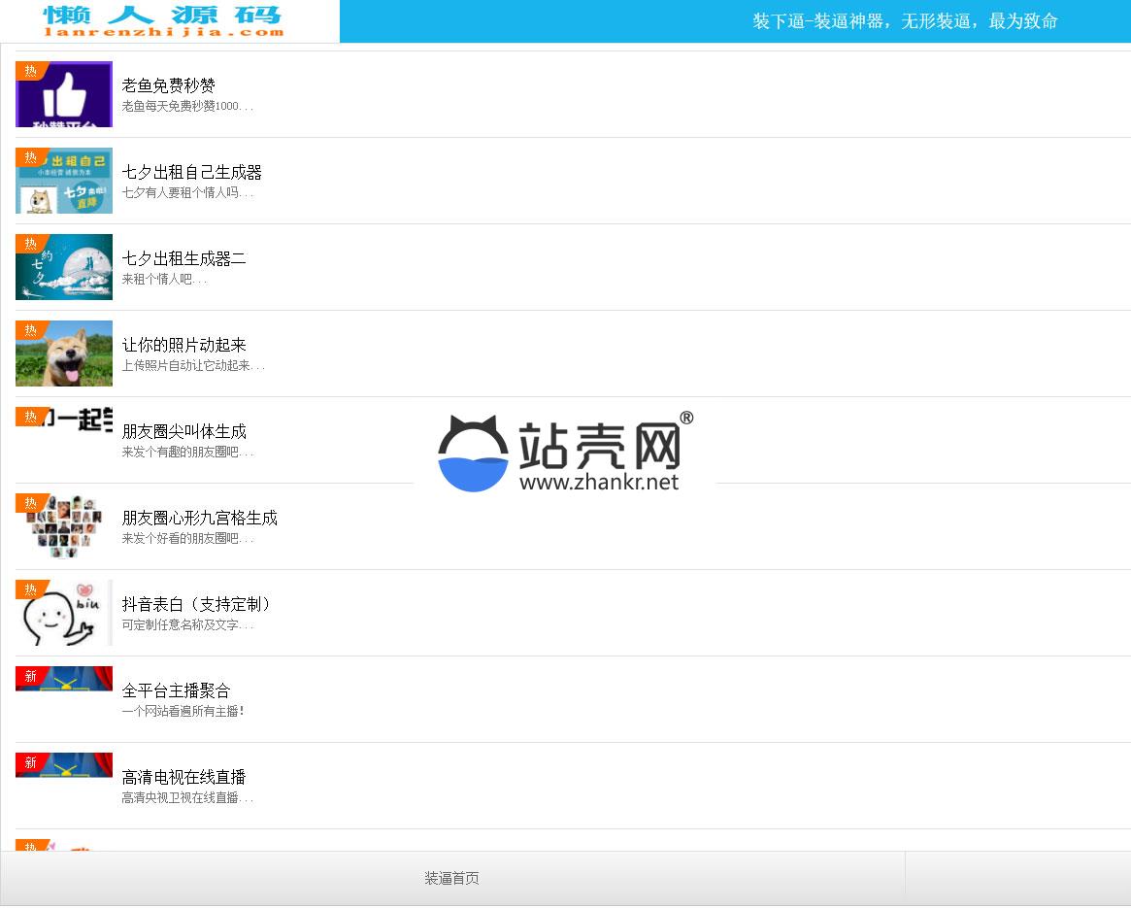Open the stage thumbnail for 全平台主播聚合
Image resolution: width=1131 pixels, height=908 pixels.
[x=64, y=679]
